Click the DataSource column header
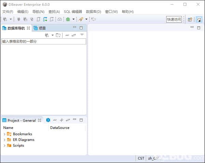 click(x=60, y=128)
